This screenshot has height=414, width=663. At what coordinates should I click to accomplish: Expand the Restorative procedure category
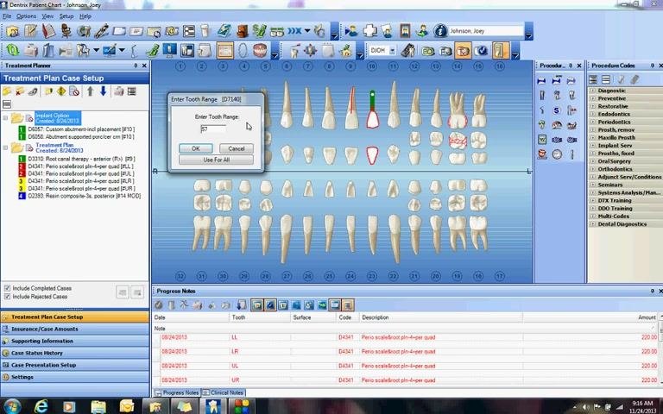pos(592,106)
